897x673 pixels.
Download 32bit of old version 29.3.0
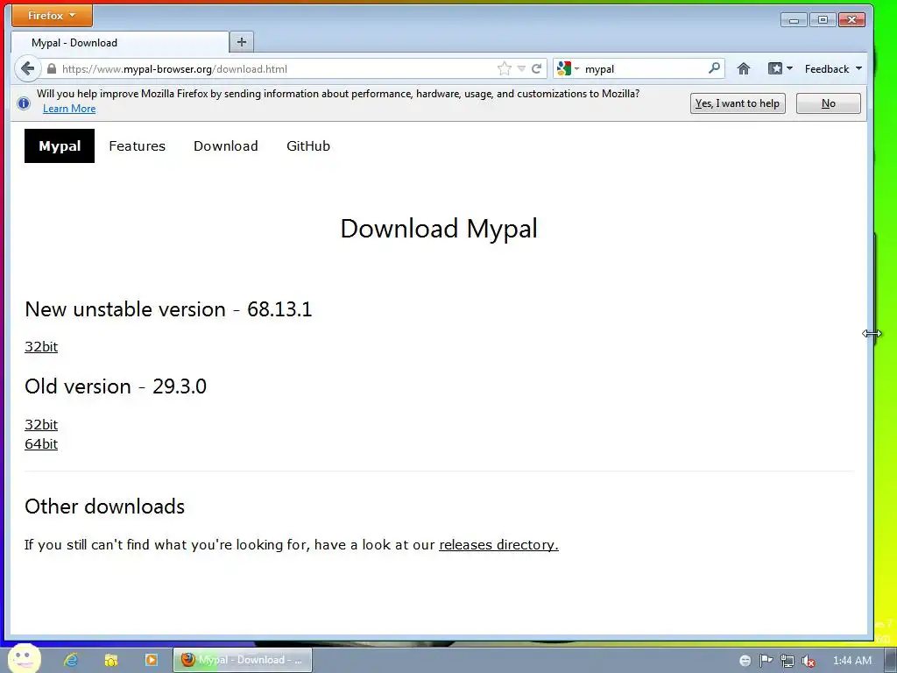(x=41, y=425)
